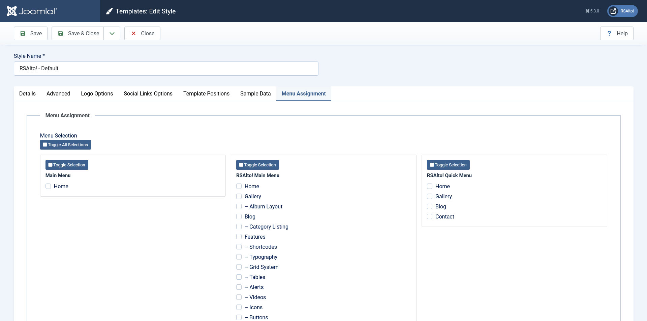Check the Videos checkbox
Screen dimensions: 647x321
click(239, 297)
